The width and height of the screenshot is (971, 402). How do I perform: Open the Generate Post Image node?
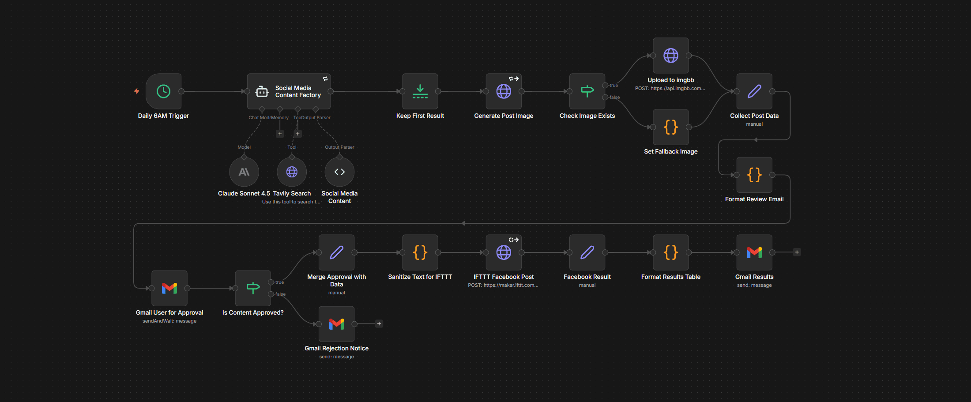504,91
